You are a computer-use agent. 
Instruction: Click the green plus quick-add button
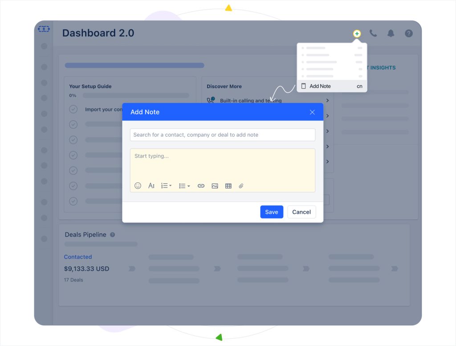[357, 34]
